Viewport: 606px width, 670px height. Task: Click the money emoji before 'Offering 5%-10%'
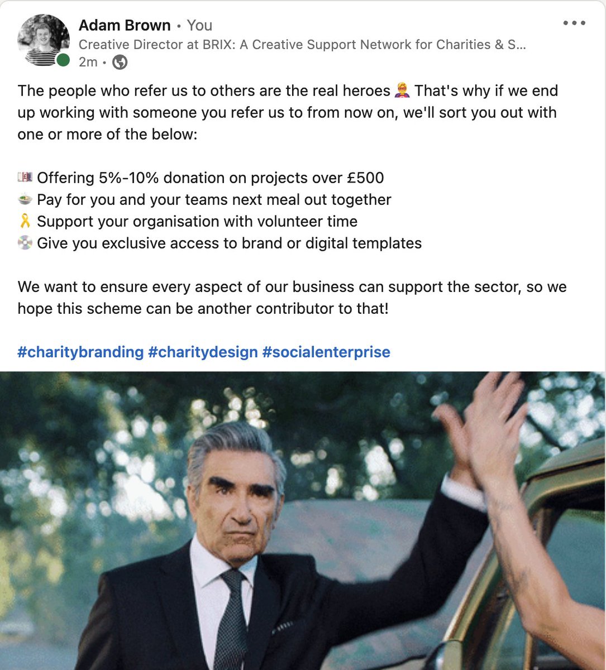(x=25, y=178)
